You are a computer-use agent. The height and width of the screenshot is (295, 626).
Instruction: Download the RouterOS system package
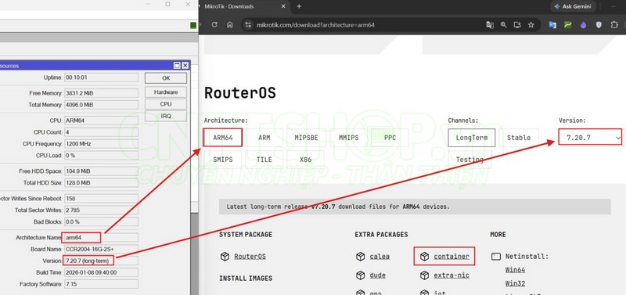(x=250, y=257)
